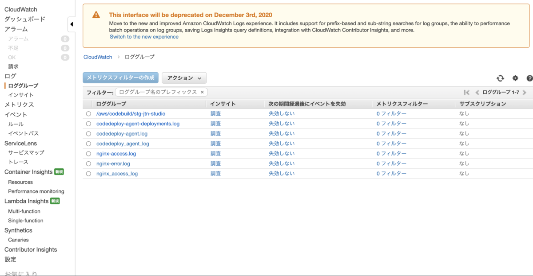Click the メトリクスフィルター column header
This screenshot has height=276, width=533.
(402, 104)
